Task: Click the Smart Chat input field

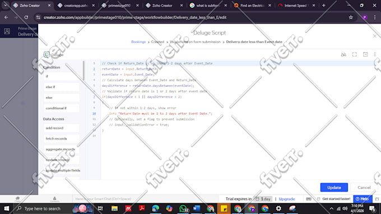Action: click(146, 199)
